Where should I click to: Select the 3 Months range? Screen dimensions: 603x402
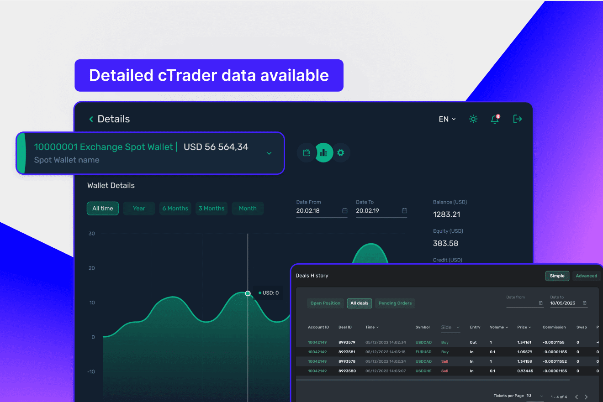tap(212, 209)
